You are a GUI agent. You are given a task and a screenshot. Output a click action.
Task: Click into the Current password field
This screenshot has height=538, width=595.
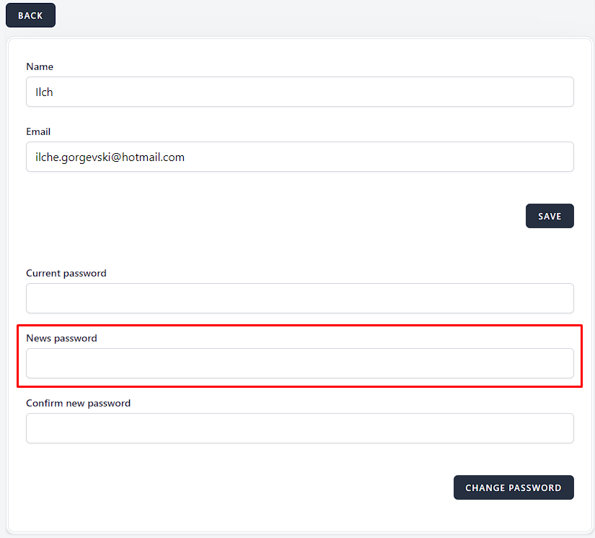(x=299, y=298)
